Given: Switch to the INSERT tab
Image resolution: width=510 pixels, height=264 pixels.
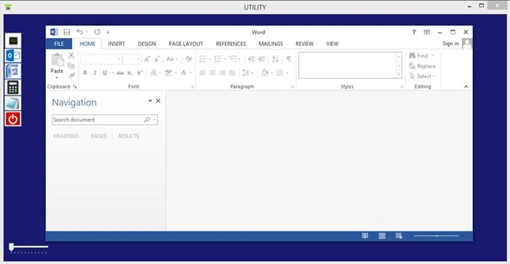Looking at the screenshot, I should pyautogui.click(x=117, y=44).
